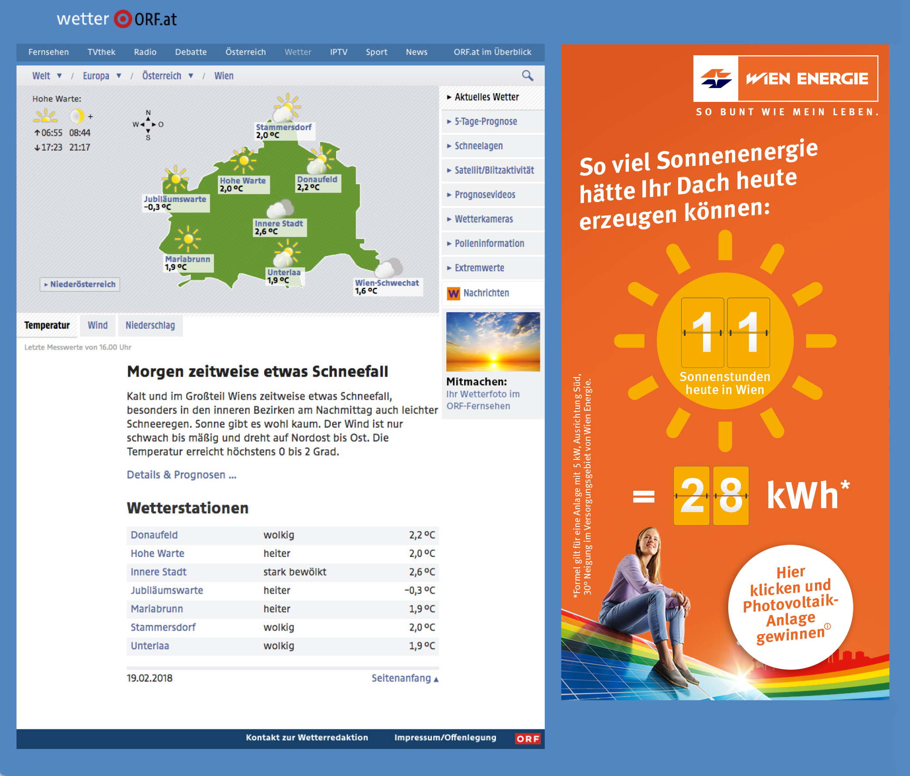Screen dimensions: 910x776
Task: Open the Unterlaa station link
Action: [x=150, y=646]
